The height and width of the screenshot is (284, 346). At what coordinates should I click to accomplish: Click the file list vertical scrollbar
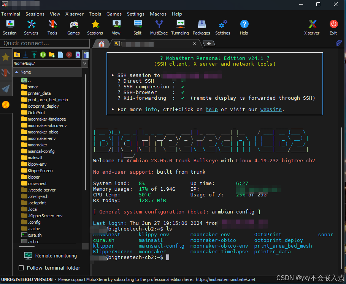[86, 132]
